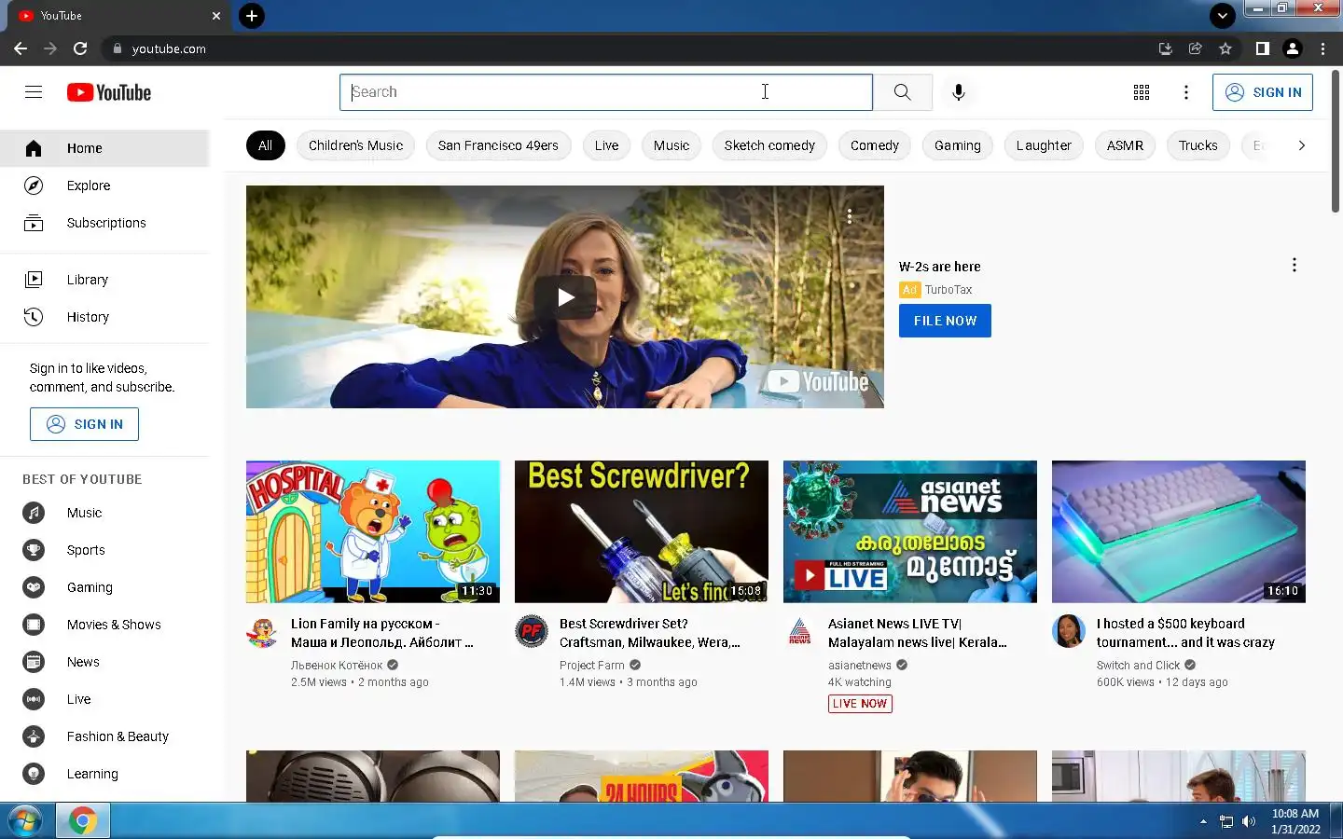This screenshot has width=1343, height=839.
Task: Open Library in the sidebar
Action: [104, 280]
